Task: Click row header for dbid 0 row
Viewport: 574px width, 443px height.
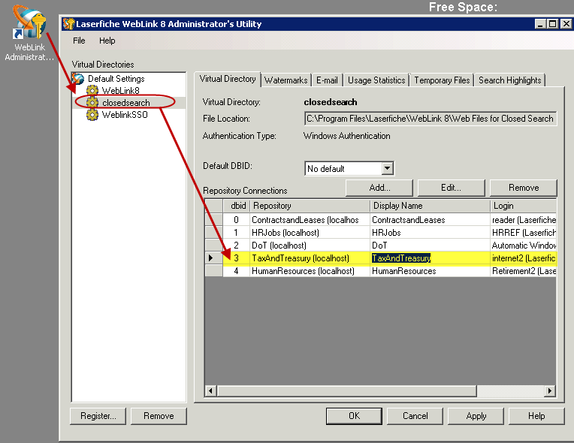Action: click(x=214, y=220)
